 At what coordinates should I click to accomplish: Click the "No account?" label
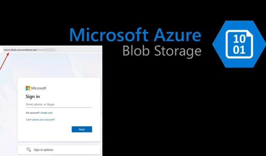[33, 113]
